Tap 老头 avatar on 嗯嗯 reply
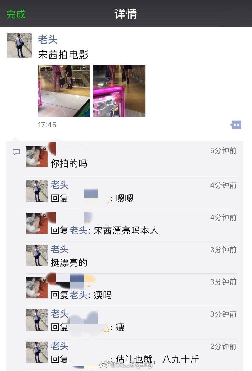252x371 pixels. (37, 191)
